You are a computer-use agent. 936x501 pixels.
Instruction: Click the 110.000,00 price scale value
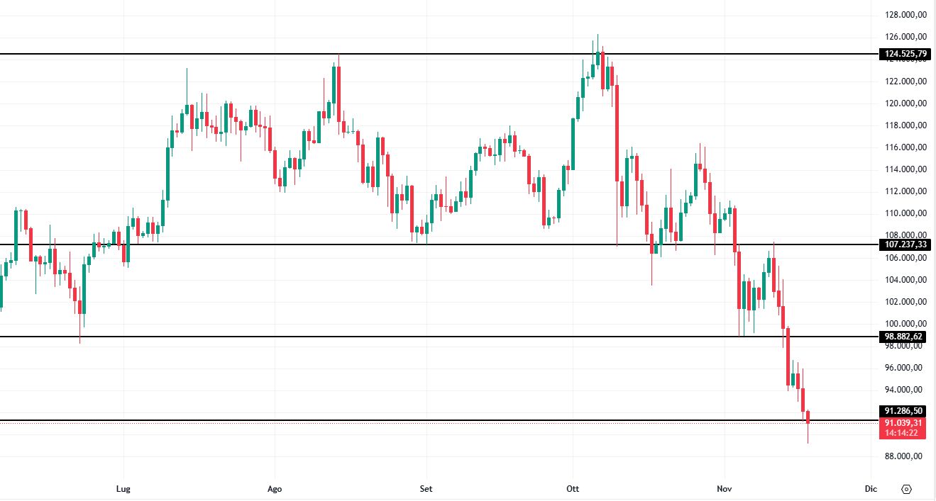(x=903, y=213)
